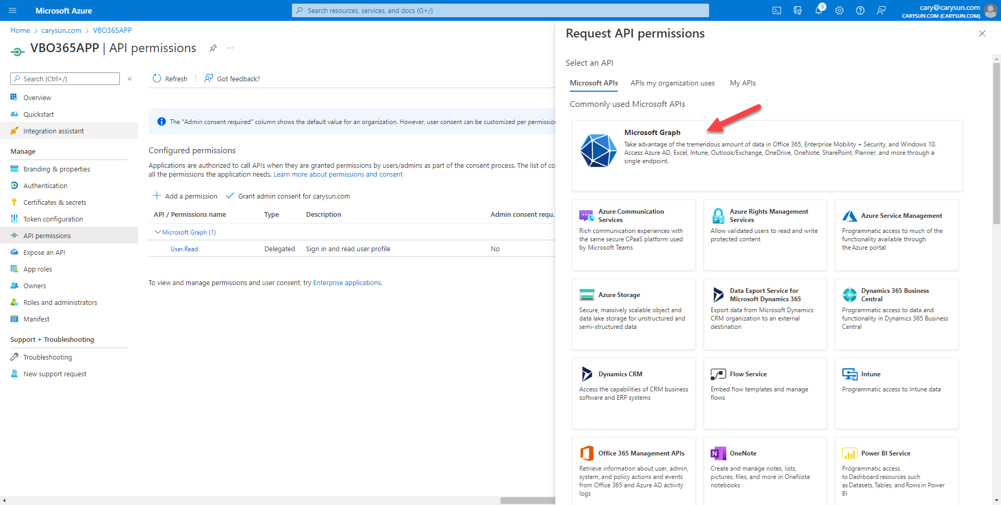This screenshot has width=1001, height=505.
Task: Click the Flow Service icon
Action: tap(718, 374)
